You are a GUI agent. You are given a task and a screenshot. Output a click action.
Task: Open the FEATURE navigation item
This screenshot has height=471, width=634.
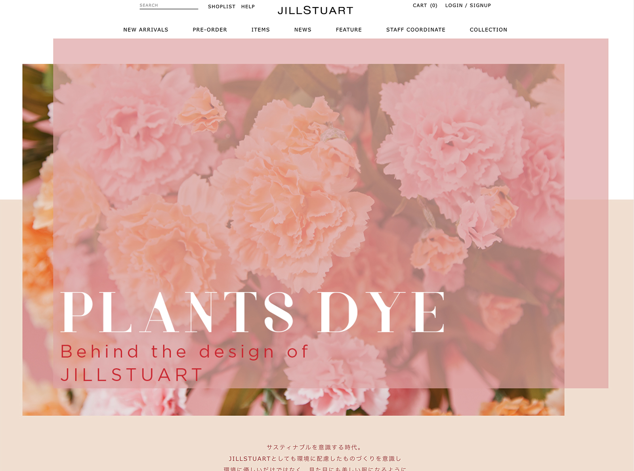click(349, 30)
